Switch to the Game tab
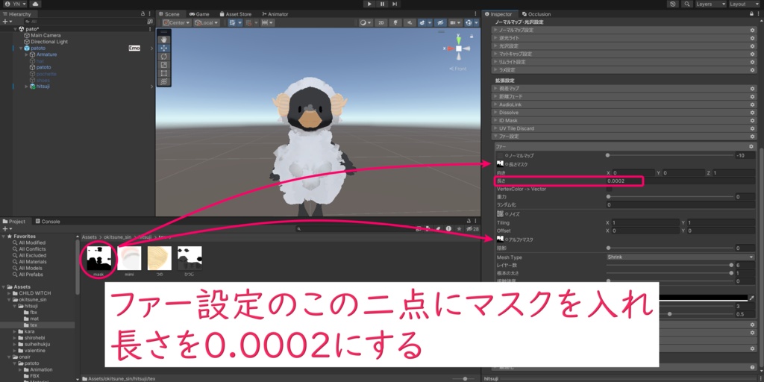Screen dimensions: 764x382 pyautogui.click(x=199, y=14)
